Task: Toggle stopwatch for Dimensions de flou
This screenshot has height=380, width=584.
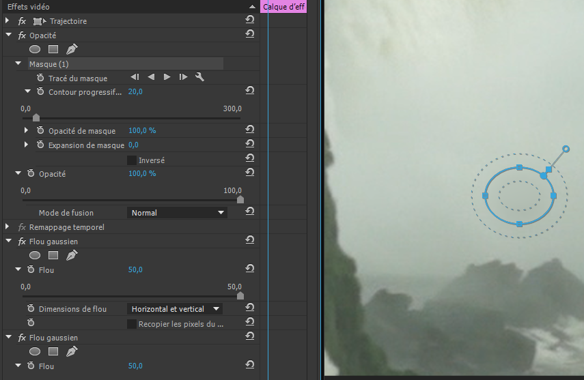Action: coord(31,308)
